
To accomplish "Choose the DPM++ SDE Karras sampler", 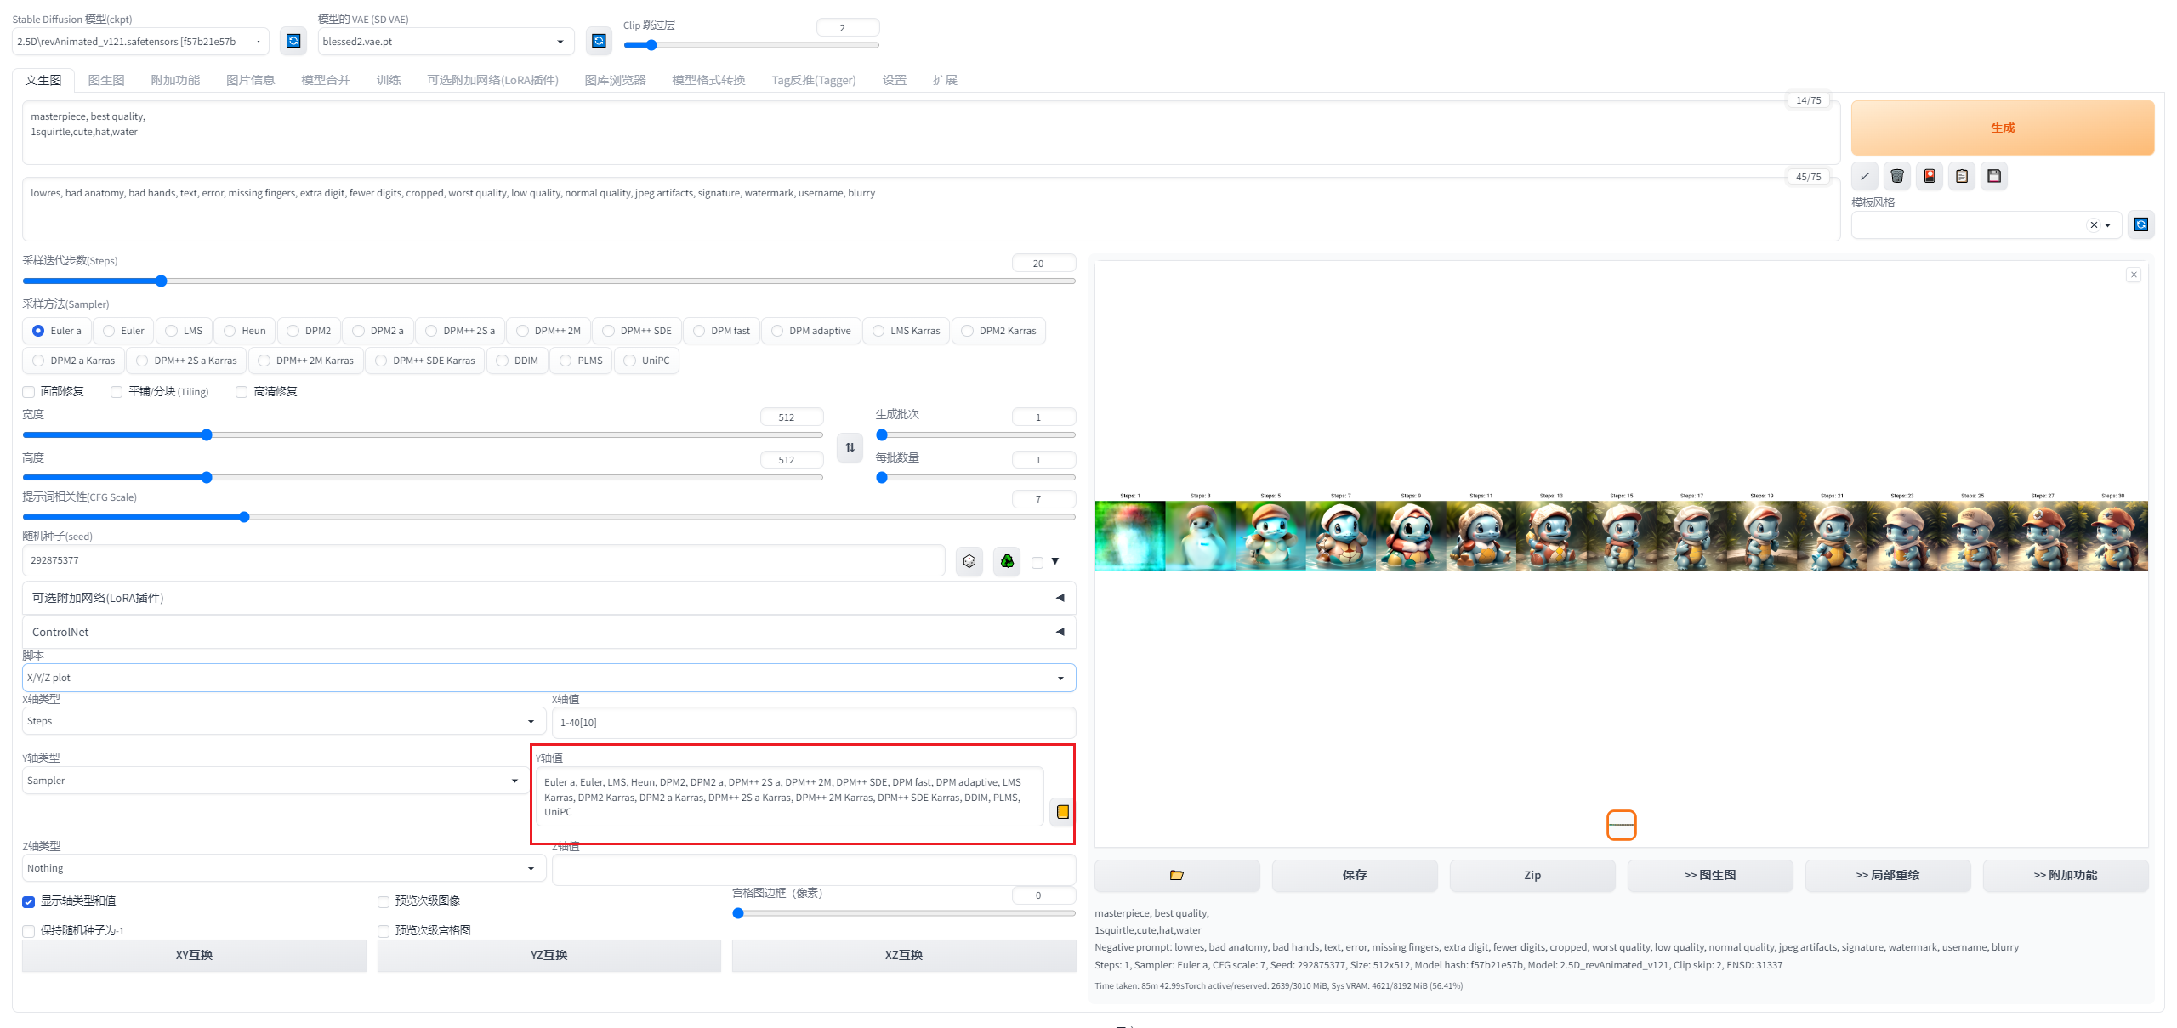I will point(425,361).
